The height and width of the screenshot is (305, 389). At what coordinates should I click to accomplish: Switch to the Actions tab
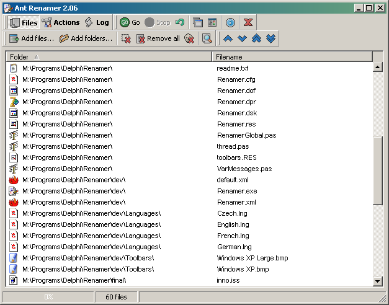click(x=61, y=22)
